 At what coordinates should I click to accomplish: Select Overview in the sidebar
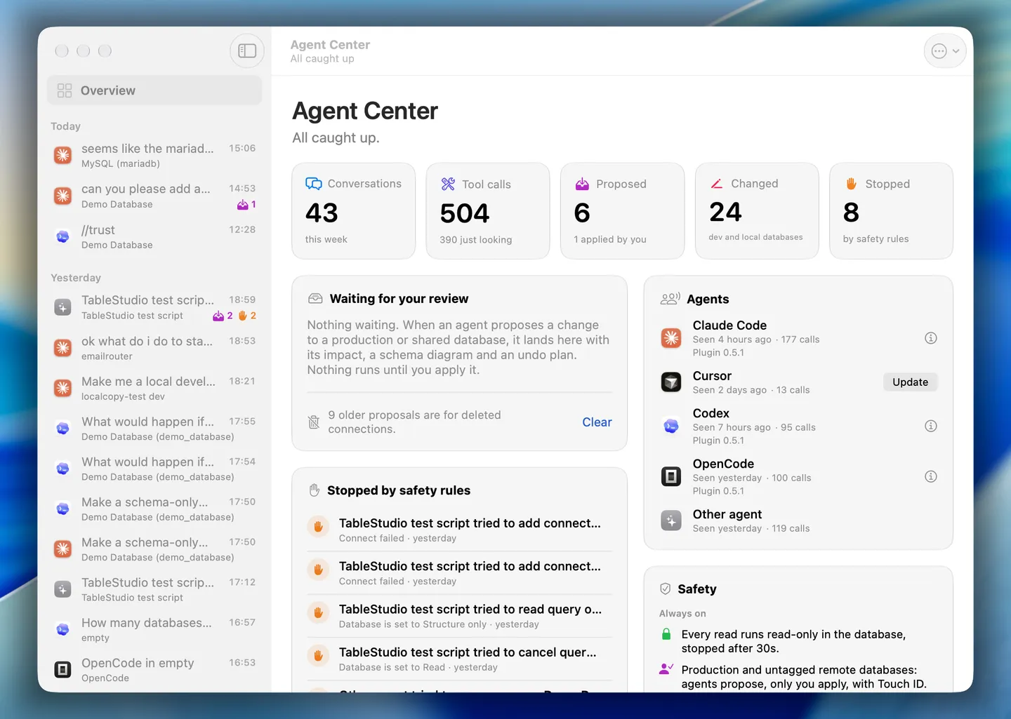(154, 90)
